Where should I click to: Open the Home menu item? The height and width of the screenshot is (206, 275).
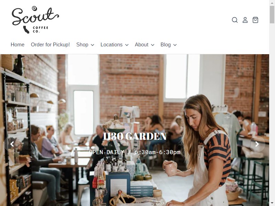click(18, 45)
